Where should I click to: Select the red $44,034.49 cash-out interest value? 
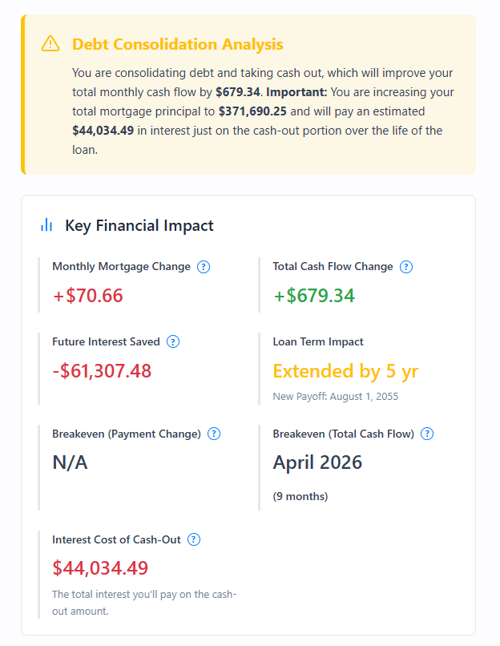[x=99, y=568]
